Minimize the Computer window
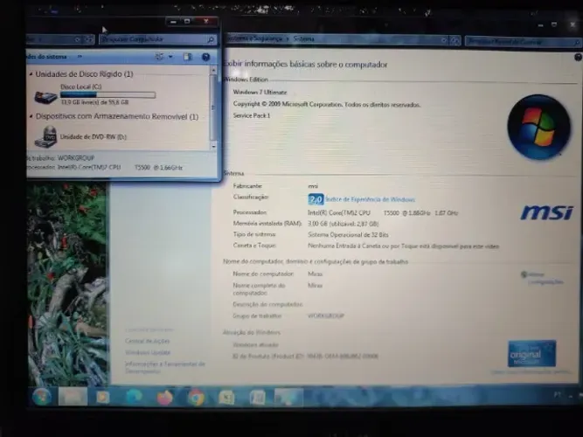The height and width of the screenshot is (437, 583). 173,22
